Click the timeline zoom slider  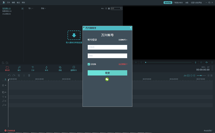coord(201,76)
